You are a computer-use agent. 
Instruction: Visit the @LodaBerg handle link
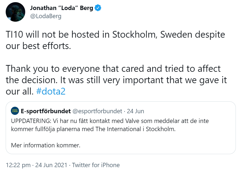(x=46, y=16)
